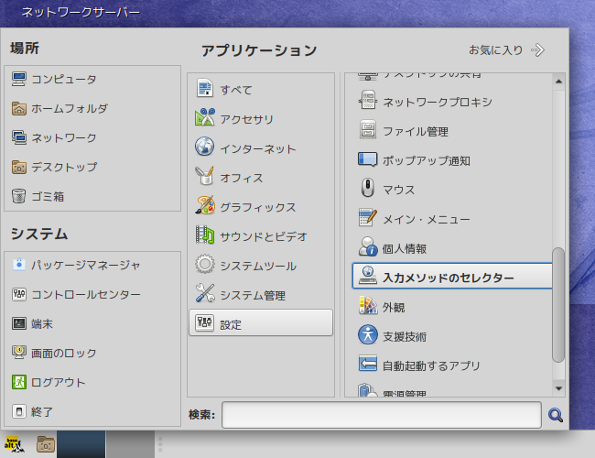Launch 入力メソッドのセレクター

(x=452, y=276)
